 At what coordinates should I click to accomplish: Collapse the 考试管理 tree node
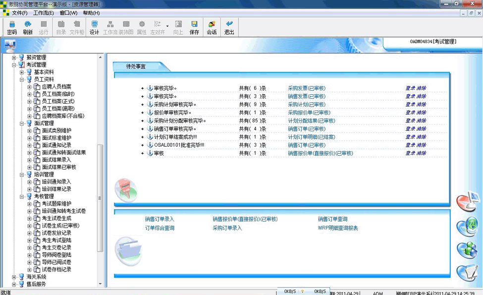tap(14, 65)
